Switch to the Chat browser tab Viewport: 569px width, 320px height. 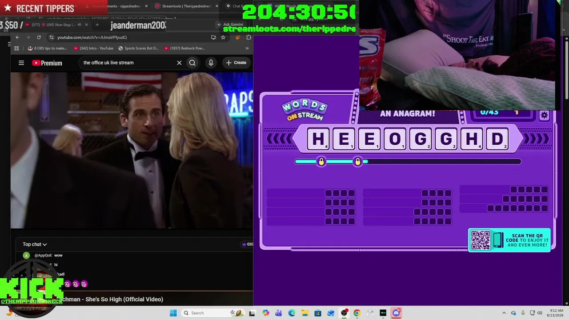pos(236,6)
